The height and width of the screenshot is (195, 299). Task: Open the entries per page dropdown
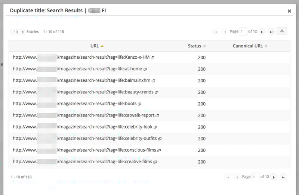point(18,32)
